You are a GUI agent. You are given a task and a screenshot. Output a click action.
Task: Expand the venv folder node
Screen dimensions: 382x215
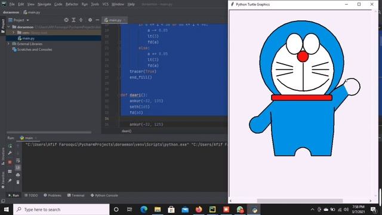(x=14, y=32)
